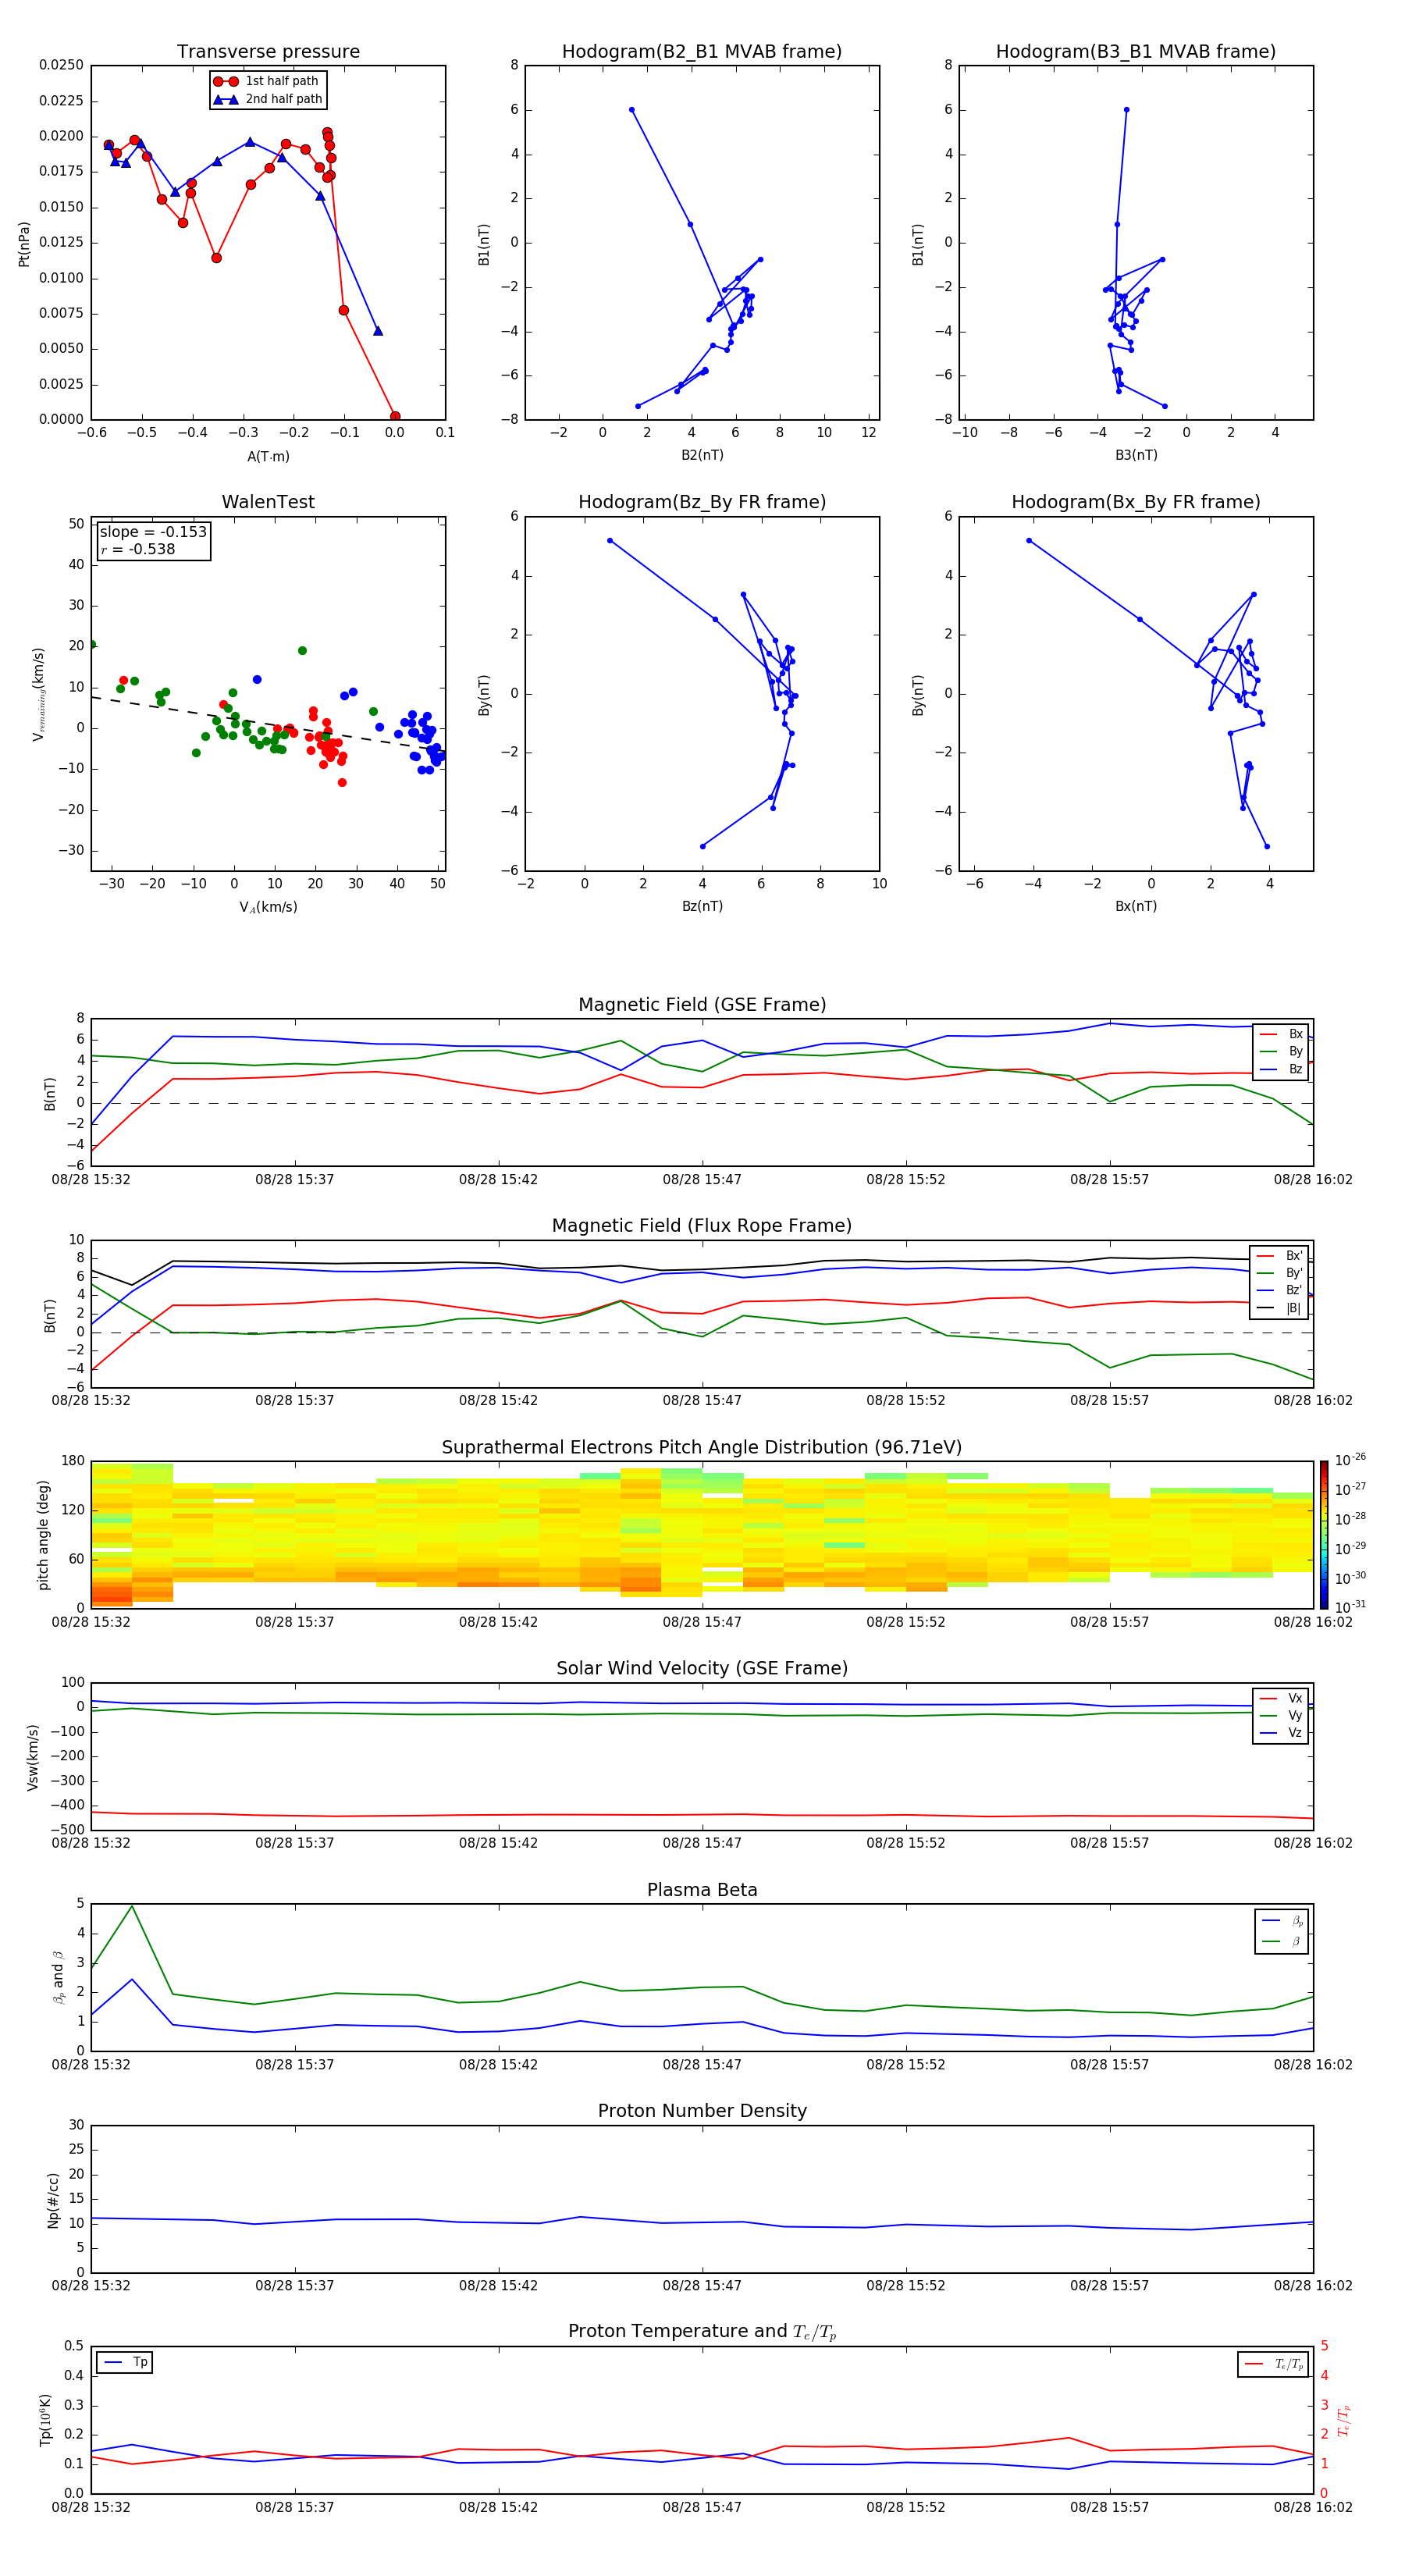Select the 'Vx' legend entry
The width and height of the screenshot is (1405, 2576).
coord(1281,1698)
